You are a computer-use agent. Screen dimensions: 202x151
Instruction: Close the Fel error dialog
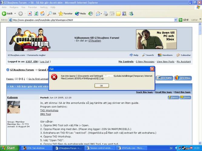101,85
